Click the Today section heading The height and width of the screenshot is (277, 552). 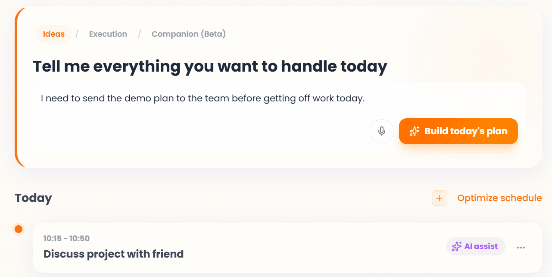pos(33,198)
